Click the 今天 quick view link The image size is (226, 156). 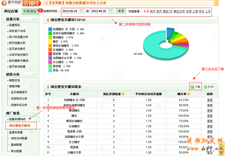click(x=146, y=11)
